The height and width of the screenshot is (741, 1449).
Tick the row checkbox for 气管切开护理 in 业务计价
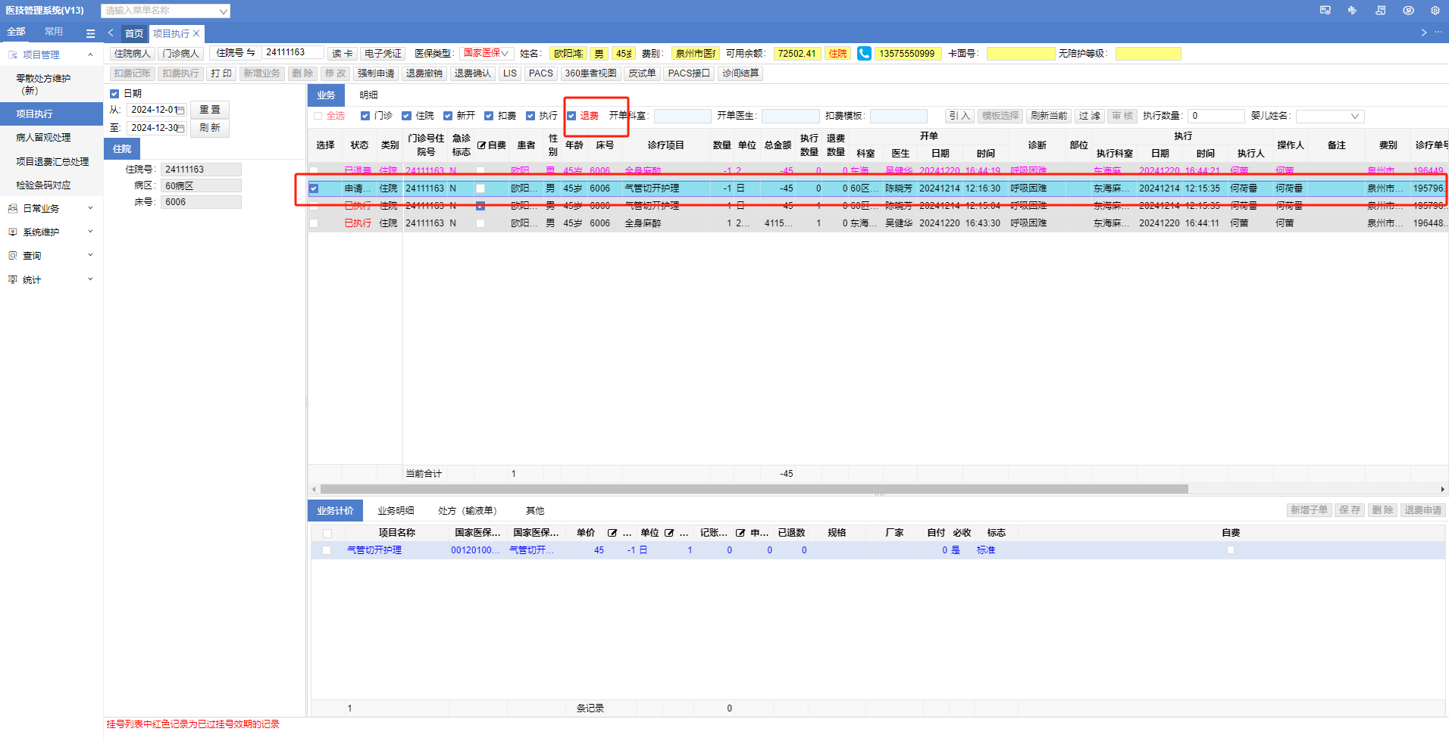pos(327,550)
